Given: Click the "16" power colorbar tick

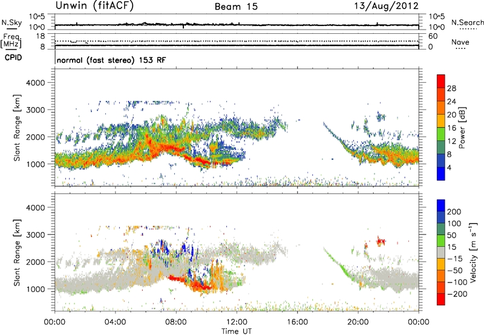Looking at the screenshot, I should coord(451,128).
